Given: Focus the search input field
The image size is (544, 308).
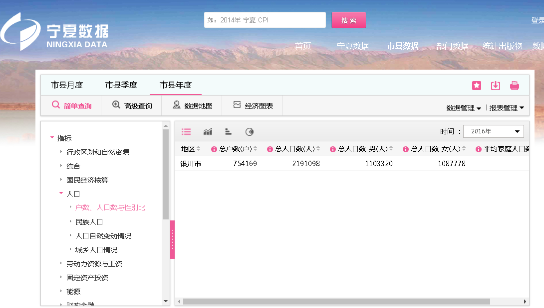Looking at the screenshot, I should click(x=265, y=20).
